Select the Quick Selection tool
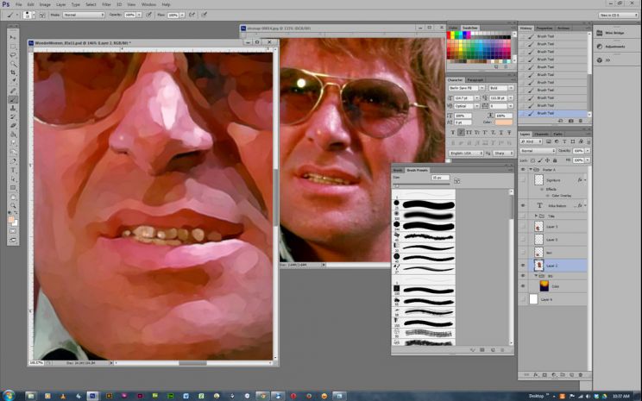Viewport: 642px width, 401px height. [x=13, y=64]
